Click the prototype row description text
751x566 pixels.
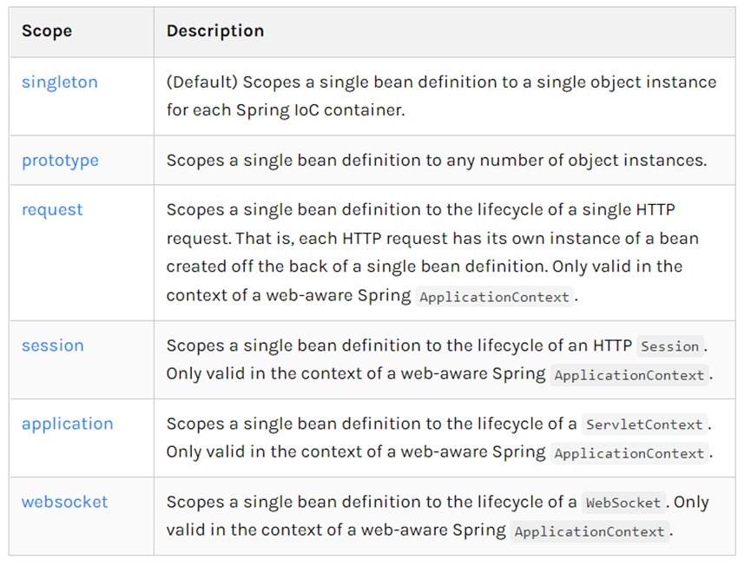[x=437, y=161]
